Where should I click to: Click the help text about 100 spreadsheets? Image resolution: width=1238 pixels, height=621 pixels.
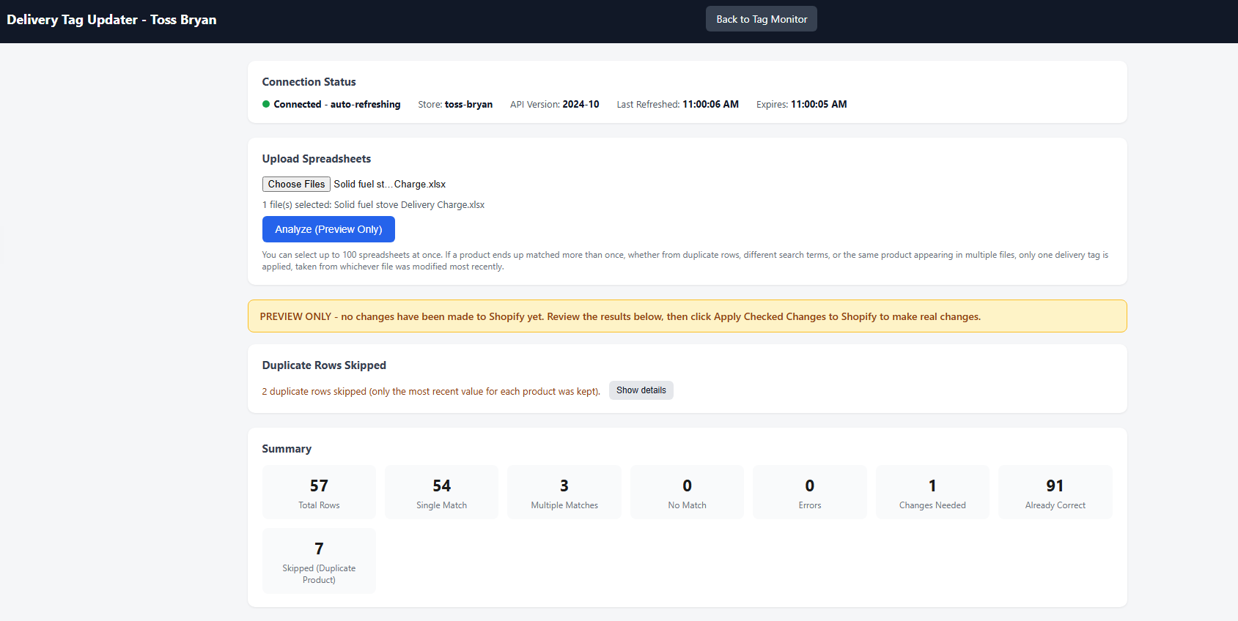point(685,261)
